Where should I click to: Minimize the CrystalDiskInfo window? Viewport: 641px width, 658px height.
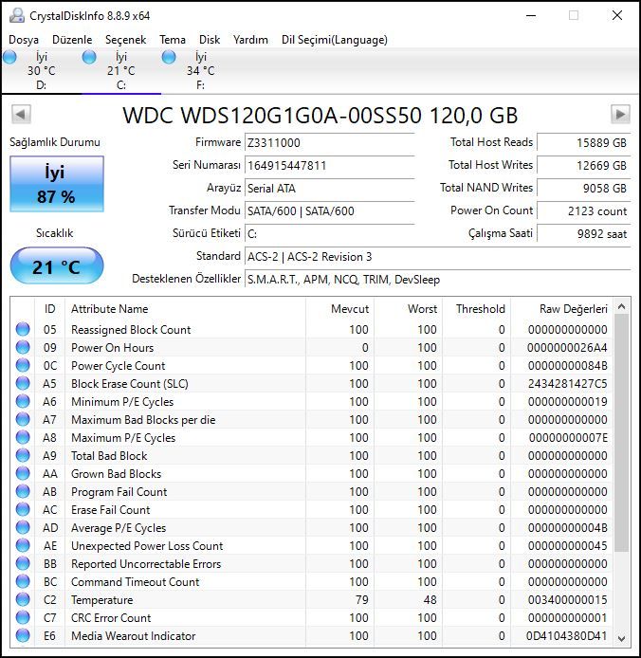531,16
